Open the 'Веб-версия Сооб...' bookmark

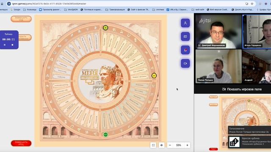(218, 10)
